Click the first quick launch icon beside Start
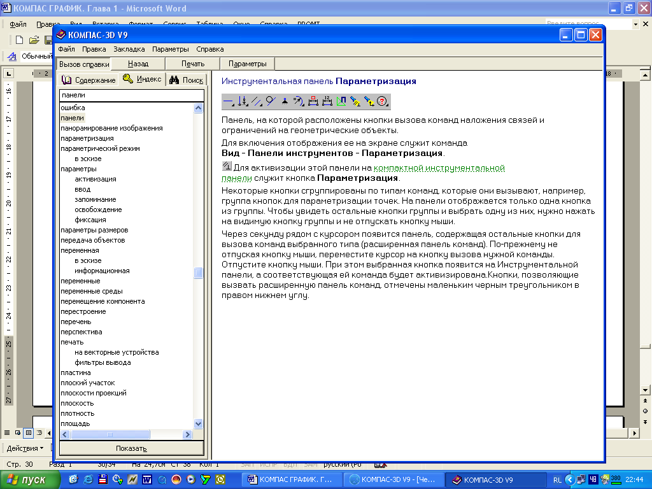The width and height of the screenshot is (652, 489). [74, 479]
